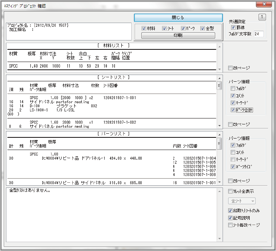The image size is (276, 251).
Task: Click the parts list scroll-down arrow
Action: click(x=220, y=182)
